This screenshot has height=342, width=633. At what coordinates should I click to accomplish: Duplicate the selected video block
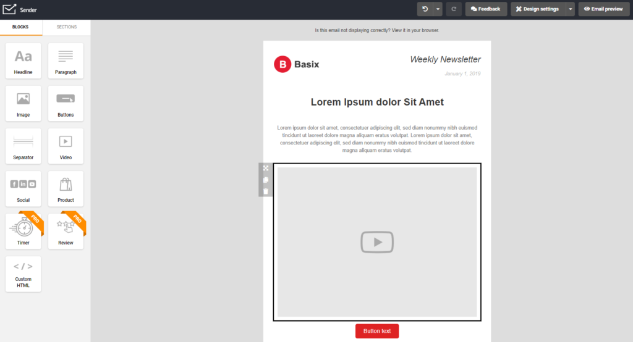266,180
